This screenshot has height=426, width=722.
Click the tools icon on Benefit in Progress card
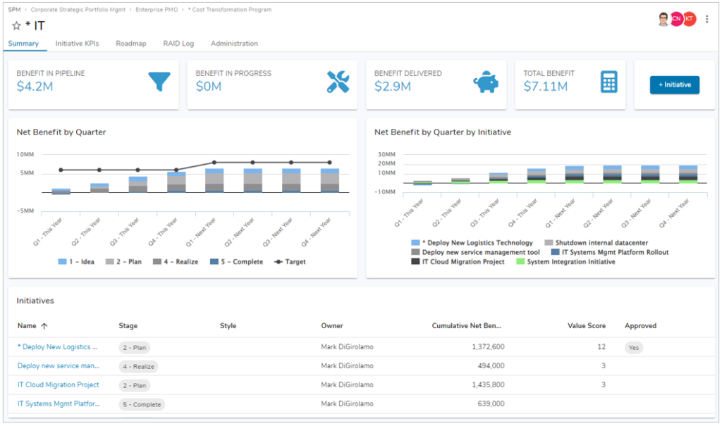336,82
